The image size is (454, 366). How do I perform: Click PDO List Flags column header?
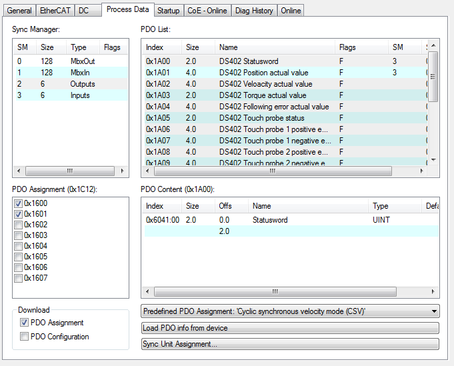coord(361,47)
